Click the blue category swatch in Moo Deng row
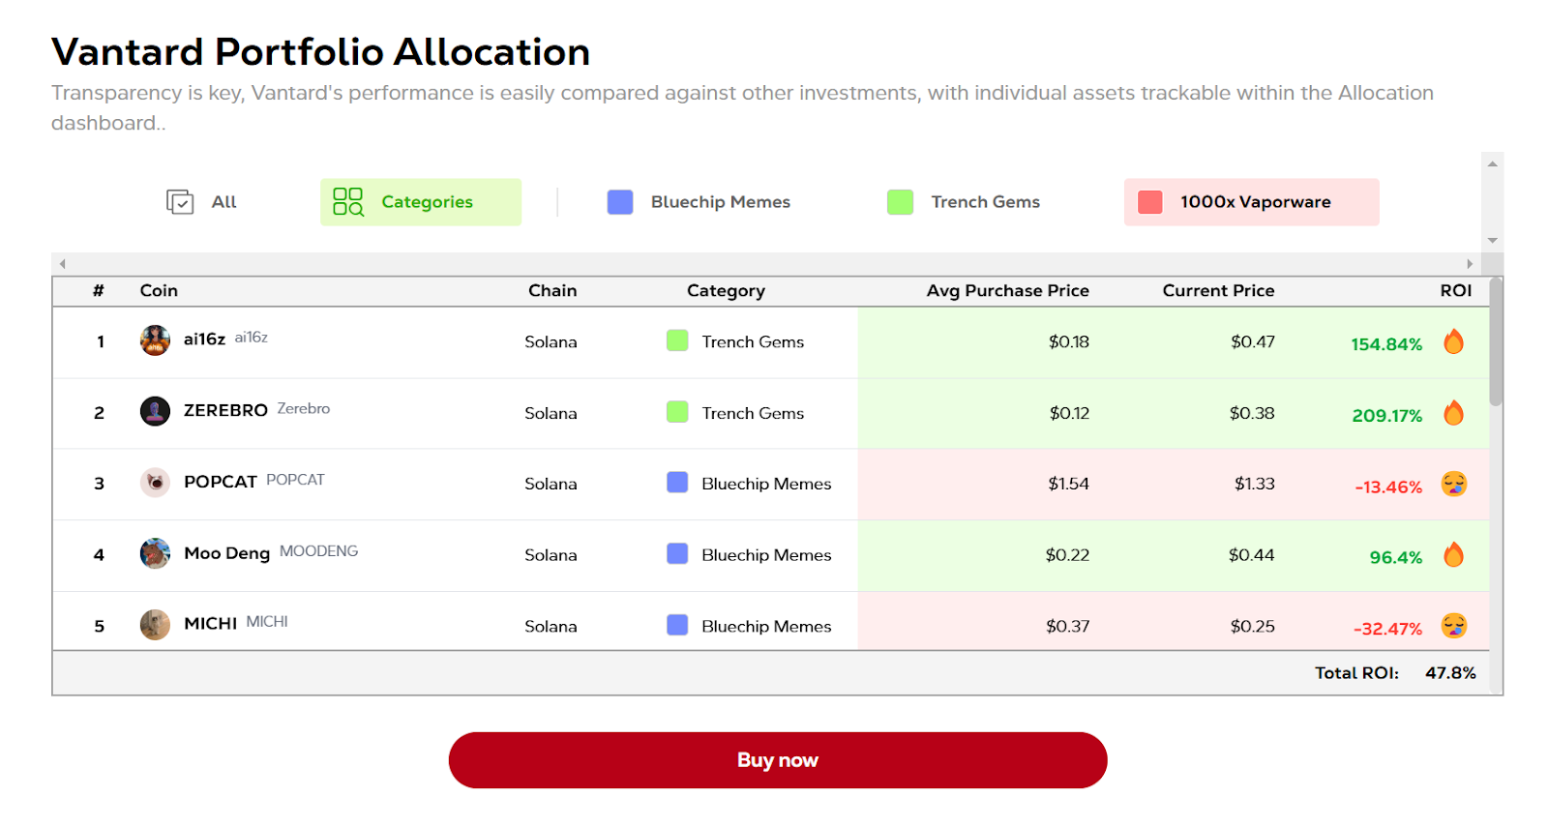Viewport: 1548px width, 827px height. [x=677, y=554]
